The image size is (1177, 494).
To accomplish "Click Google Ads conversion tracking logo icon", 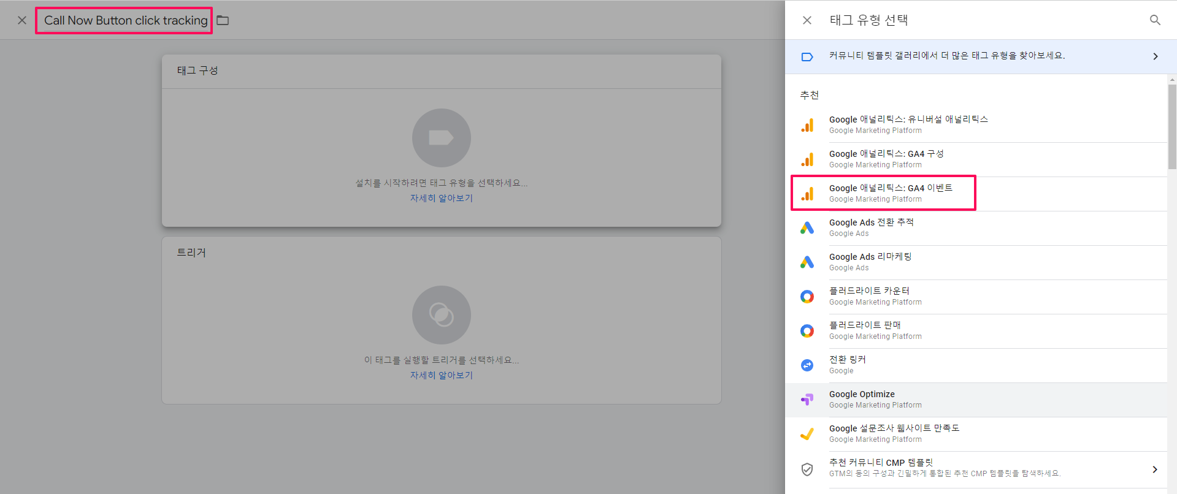I will coord(807,228).
